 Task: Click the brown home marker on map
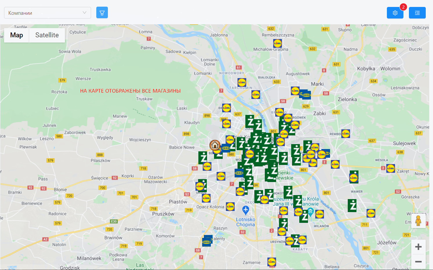click(x=215, y=145)
